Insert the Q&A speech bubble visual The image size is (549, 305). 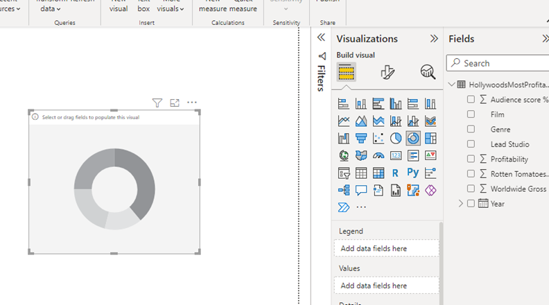[361, 190]
